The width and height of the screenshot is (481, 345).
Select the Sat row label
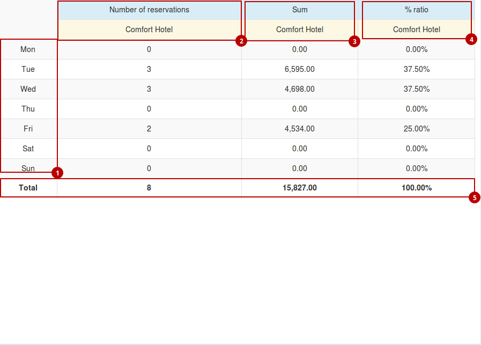28,149
